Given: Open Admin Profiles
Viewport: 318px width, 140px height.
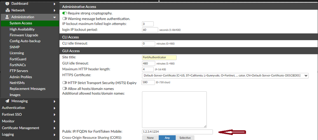Looking at the screenshot, I should coord(21,77).
